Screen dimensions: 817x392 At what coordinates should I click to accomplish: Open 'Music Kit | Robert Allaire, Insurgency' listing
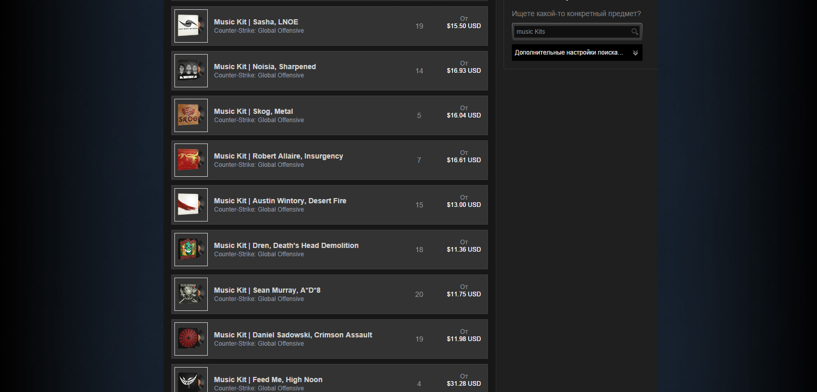pos(279,156)
